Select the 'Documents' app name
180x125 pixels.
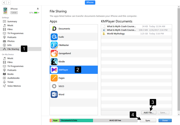point(64,29)
